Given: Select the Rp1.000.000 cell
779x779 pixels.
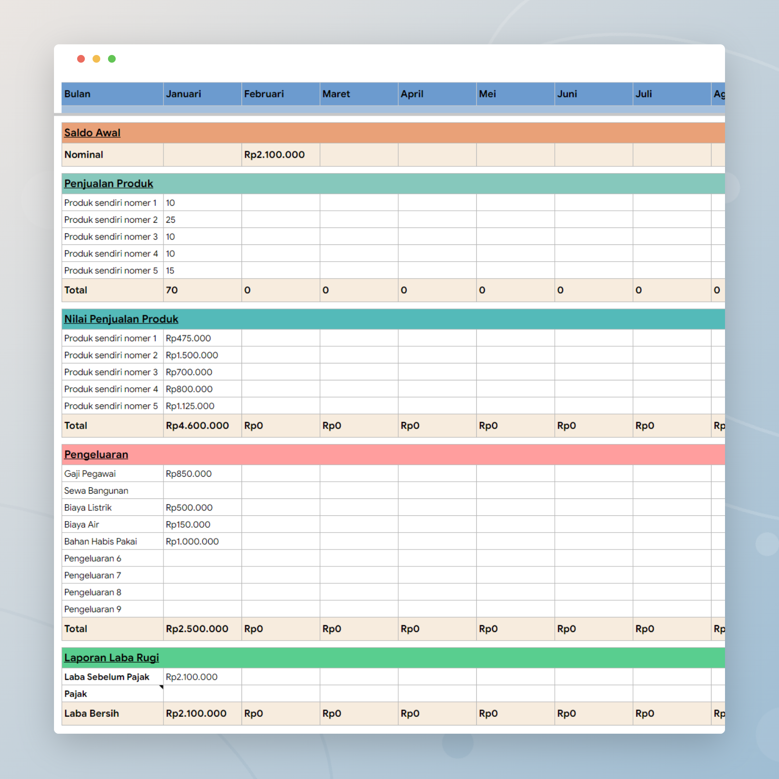Looking at the screenshot, I should pyautogui.click(x=202, y=541).
